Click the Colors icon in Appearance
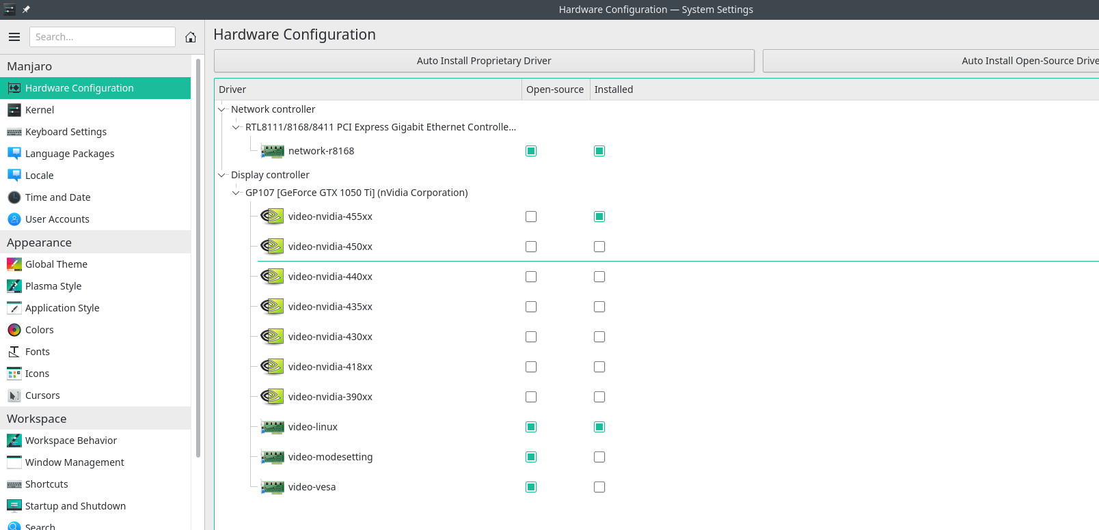Screen dimensions: 1099x530 pyautogui.click(x=14, y=330)
